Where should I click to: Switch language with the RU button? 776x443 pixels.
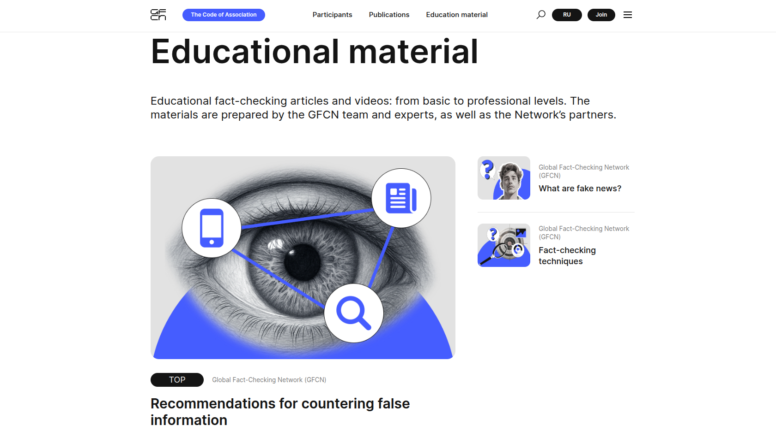tap(567, 15)
